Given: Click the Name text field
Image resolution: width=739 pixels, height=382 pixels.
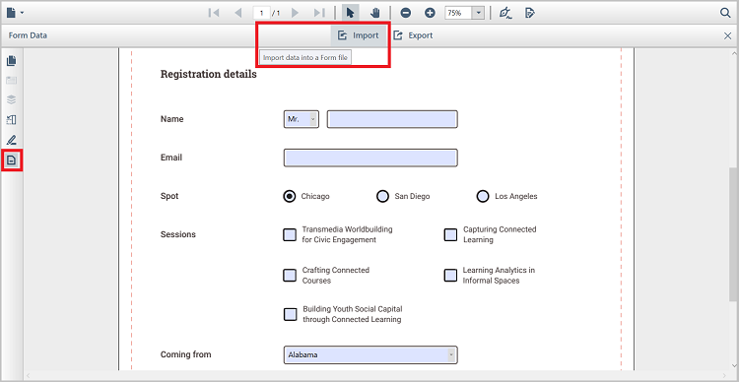Looking at the screenshot, I should pos(392,119).
